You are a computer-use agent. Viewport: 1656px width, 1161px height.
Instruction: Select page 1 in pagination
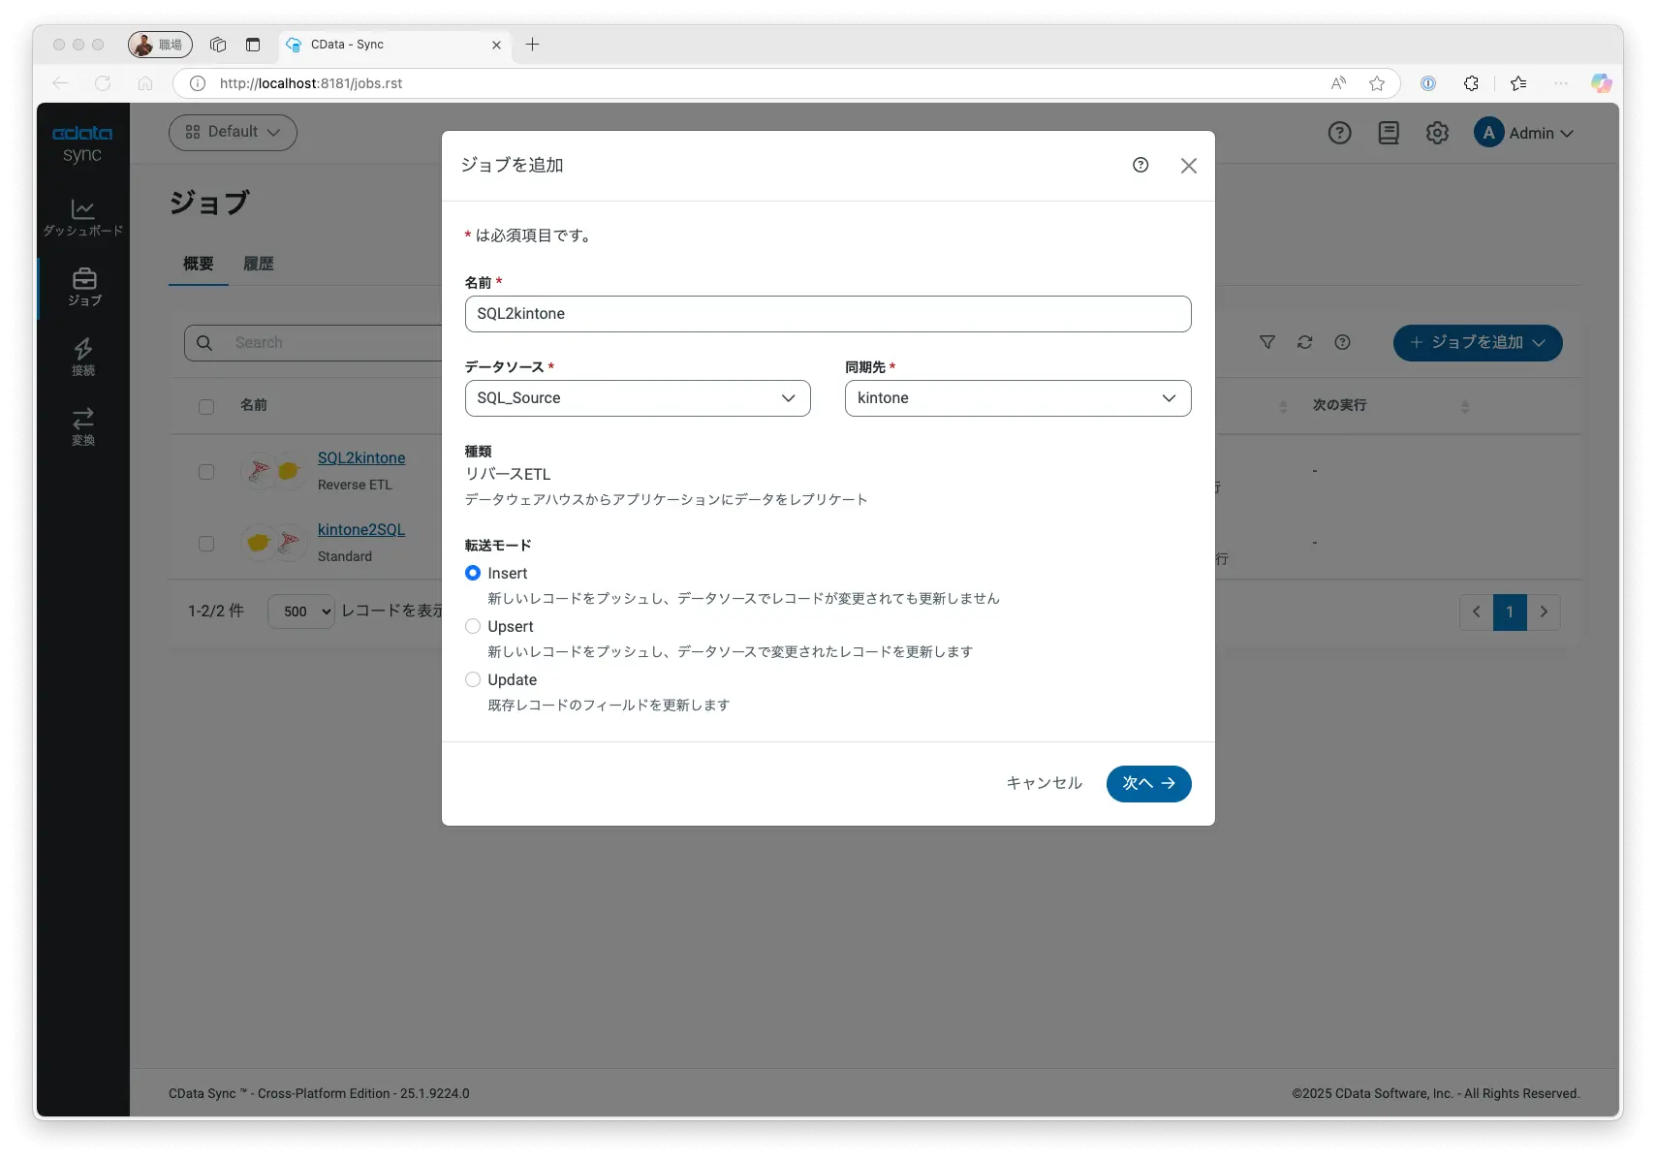coord(1510,612)
